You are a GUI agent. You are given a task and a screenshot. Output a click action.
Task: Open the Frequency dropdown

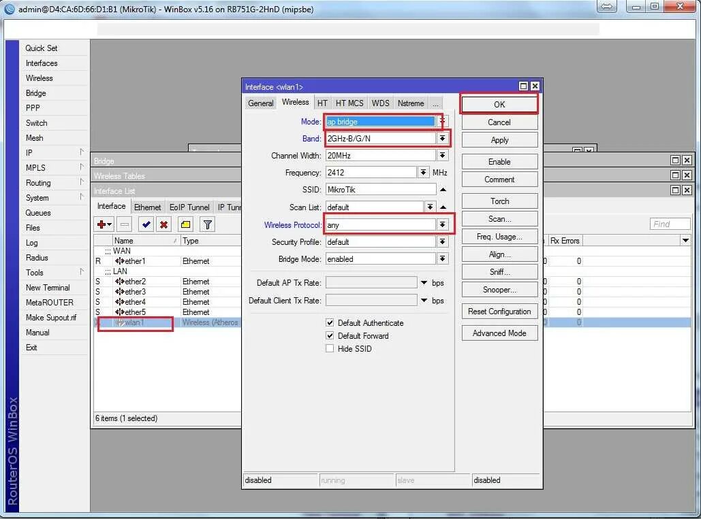click(423, 172)
